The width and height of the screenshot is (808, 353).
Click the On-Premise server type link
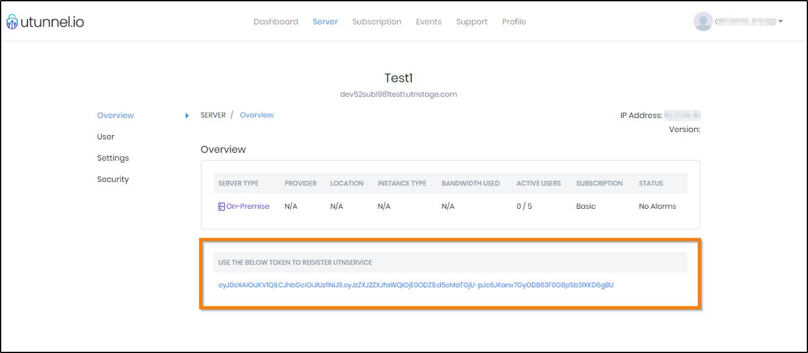(248, 206)
